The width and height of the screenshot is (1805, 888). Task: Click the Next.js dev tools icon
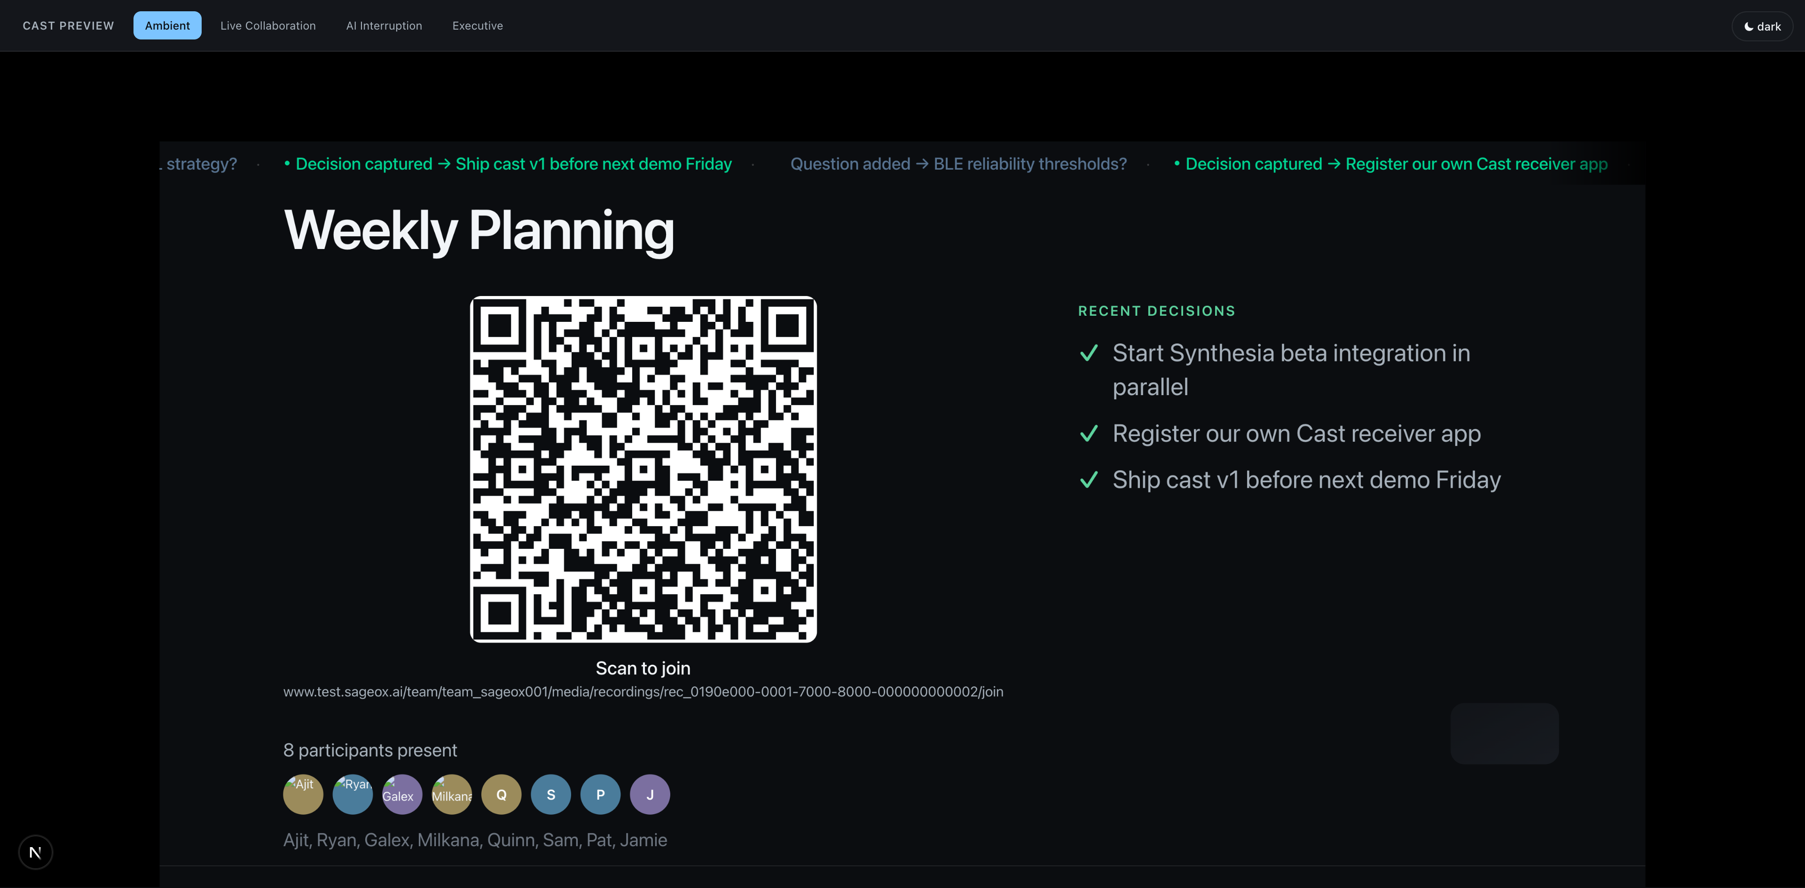pos(35,852)
